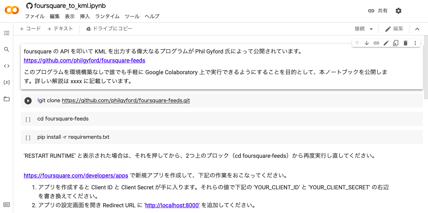Click the 'RESTART RUNTIME' instruction paragraph
This screenshot has height=213, width=428.
[x=201, y=156]
